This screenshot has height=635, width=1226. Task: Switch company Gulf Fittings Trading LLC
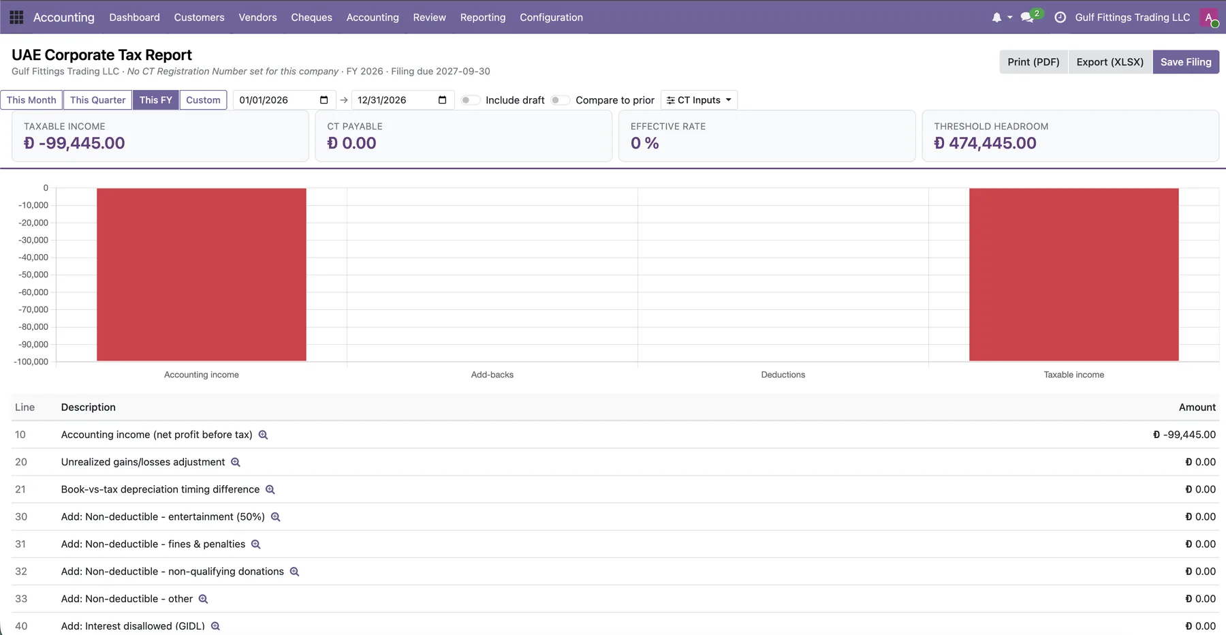(1132, 17)
